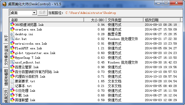Click the 360极速浏览器.lnk shortcut icon
Image resolution: width=185 pixels, height=105 pixels.
click(x=12, y=25)
